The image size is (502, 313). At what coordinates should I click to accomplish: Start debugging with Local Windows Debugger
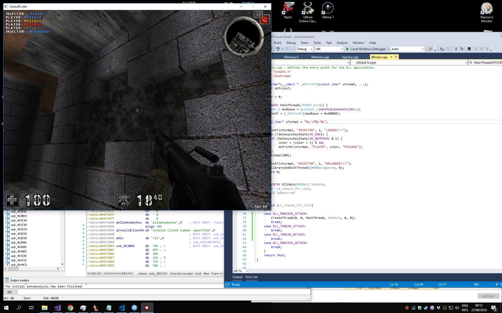coord(366,49)
